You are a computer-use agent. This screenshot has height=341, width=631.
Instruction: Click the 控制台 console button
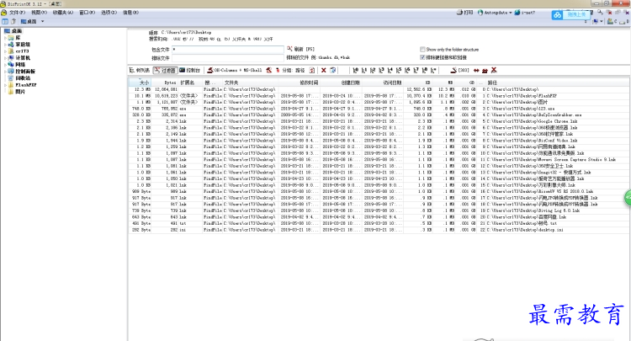coord(189,71)
